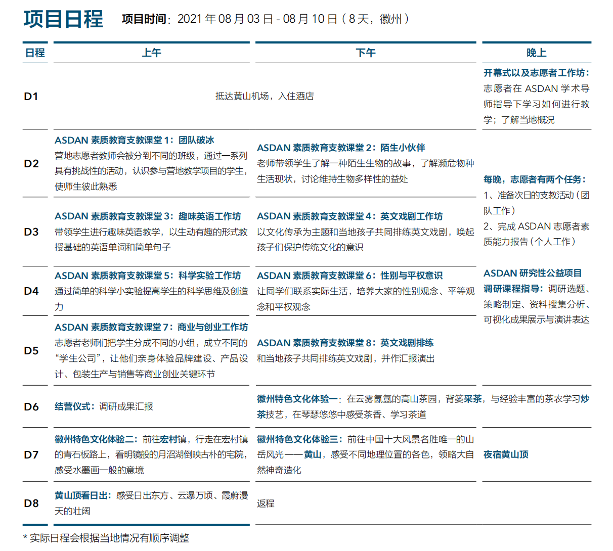This screenshot has width=613, height=551.
Task: Click ASDAN 研究性公益项目 heading
Action: point(533,273)
